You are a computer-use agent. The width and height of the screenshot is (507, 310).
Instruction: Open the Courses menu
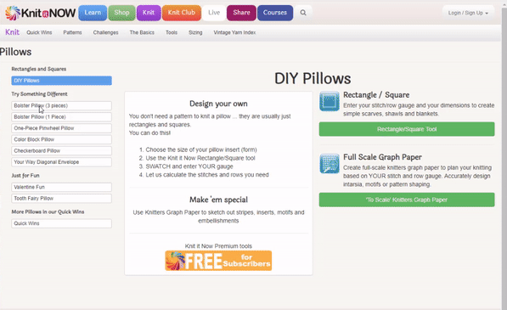[275, 13]
